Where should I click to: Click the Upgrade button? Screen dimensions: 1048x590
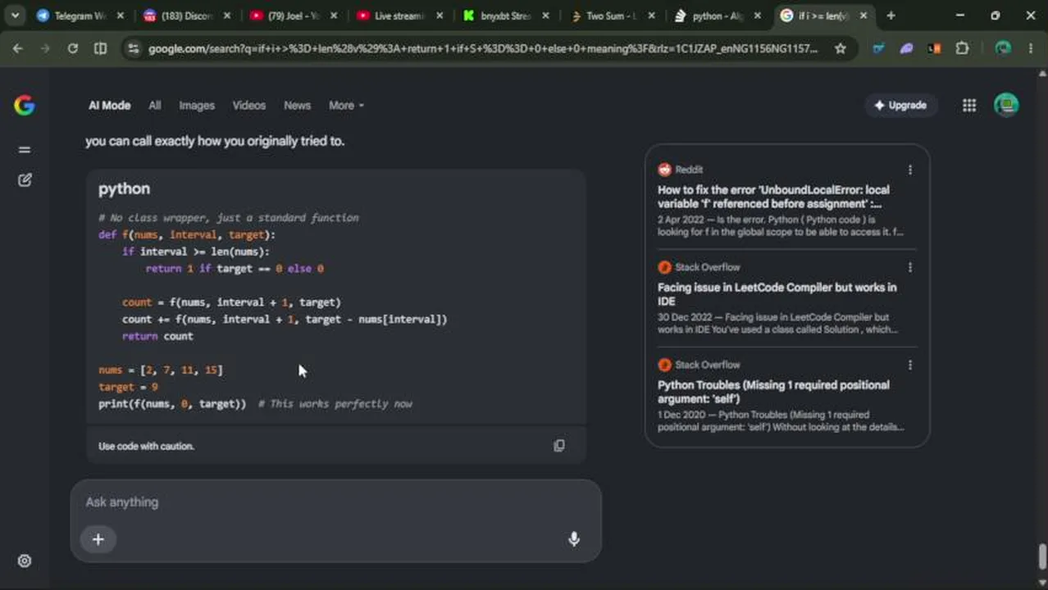pyautogui.click(x=900, y=105)
